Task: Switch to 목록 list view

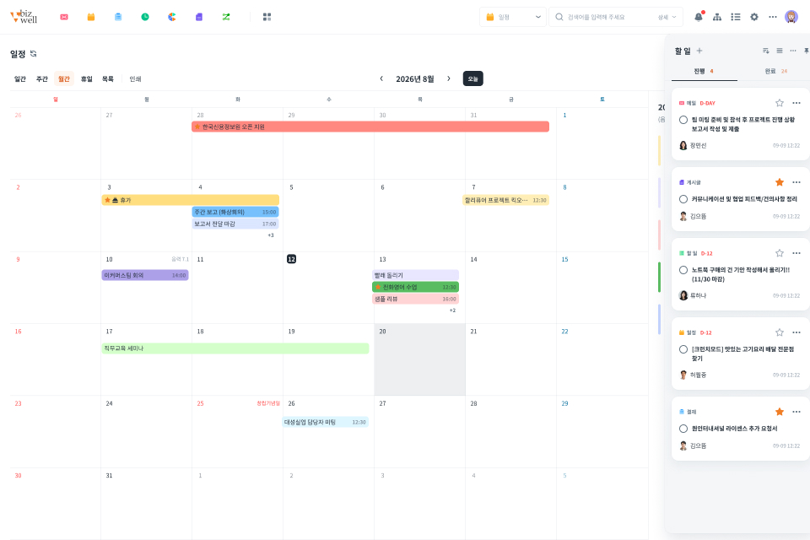Action: pyautogui.click(x=107, y=78)
